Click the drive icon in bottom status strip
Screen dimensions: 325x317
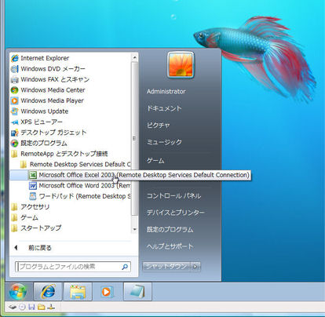13,307
